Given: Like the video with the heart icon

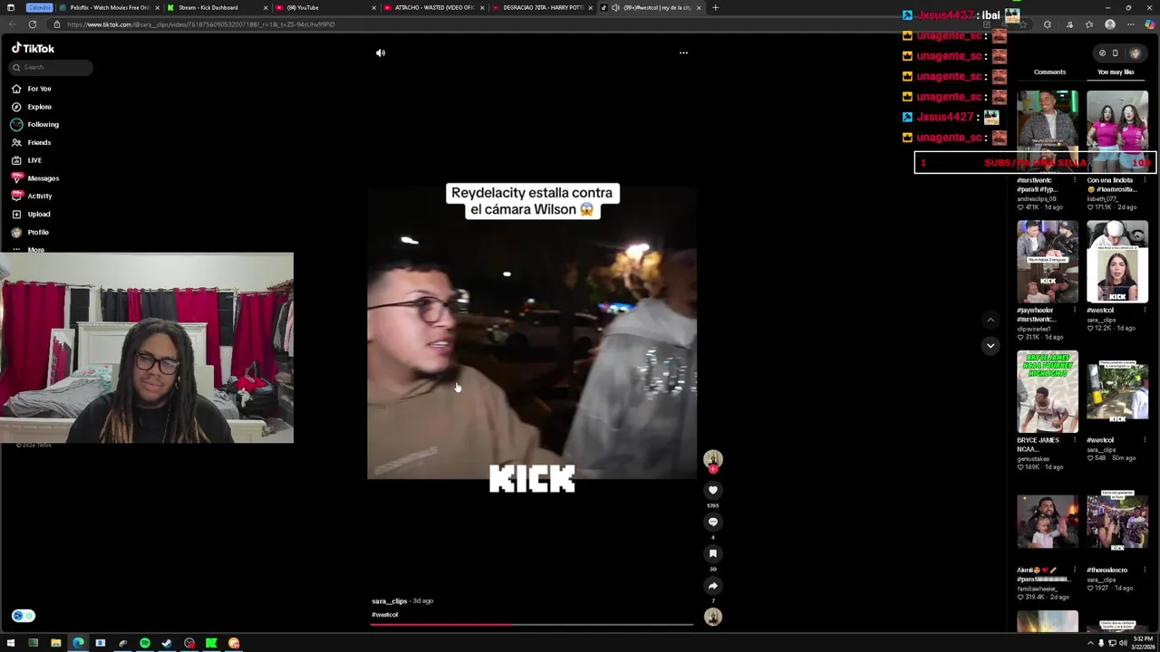Looking at the screenshot, I should 713,490.
